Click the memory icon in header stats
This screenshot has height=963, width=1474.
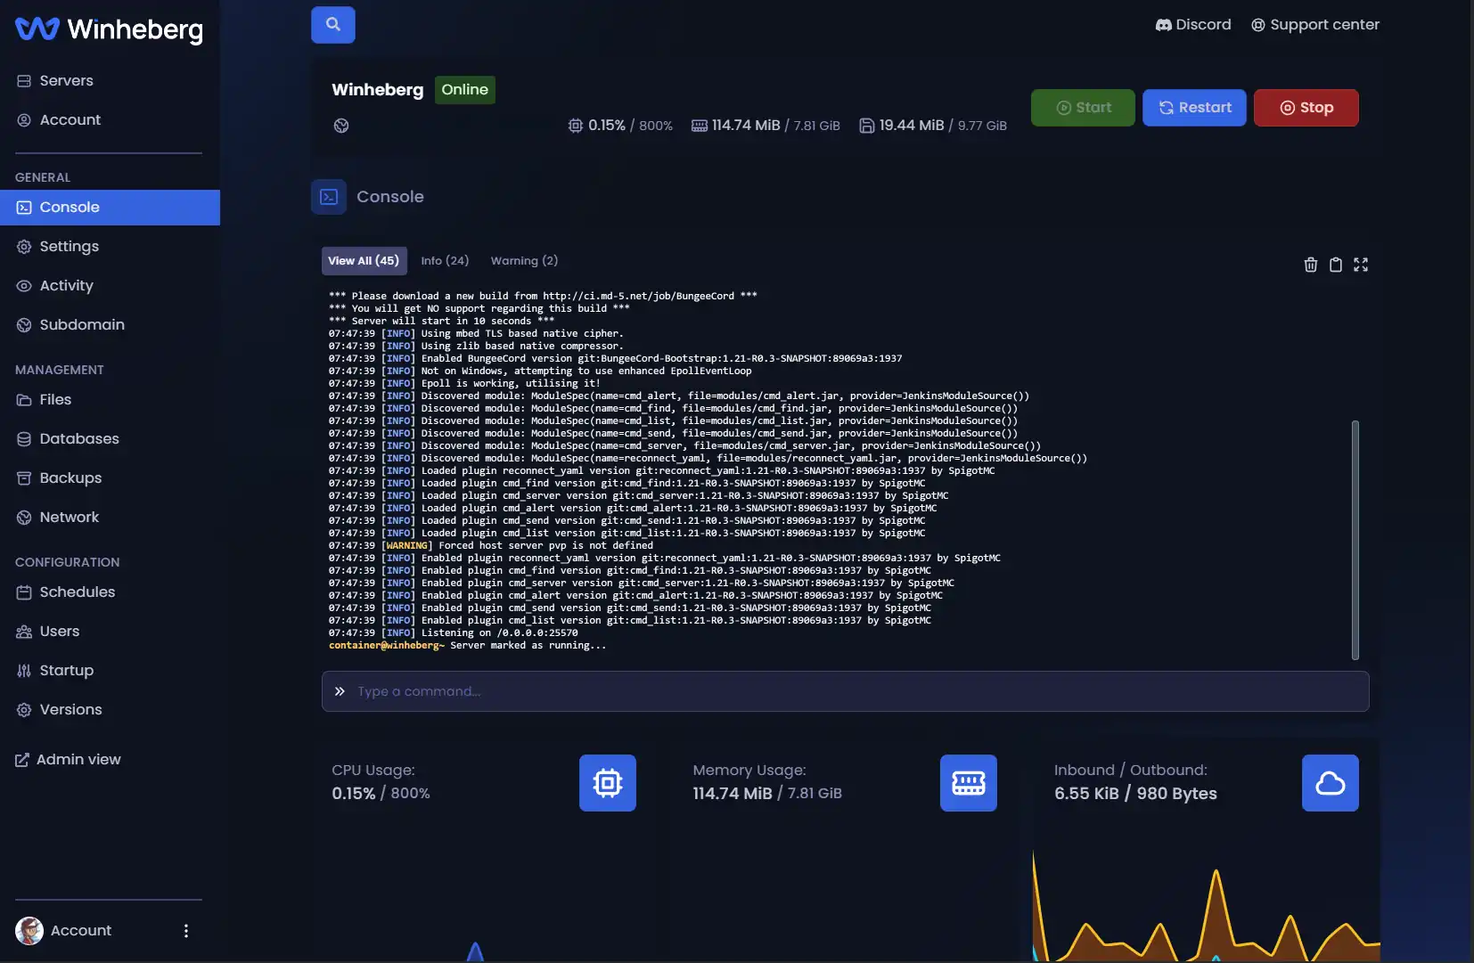tap(700, 126)
